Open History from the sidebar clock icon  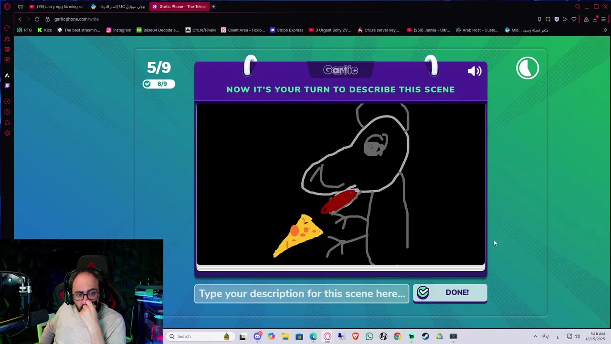(7, 112)
